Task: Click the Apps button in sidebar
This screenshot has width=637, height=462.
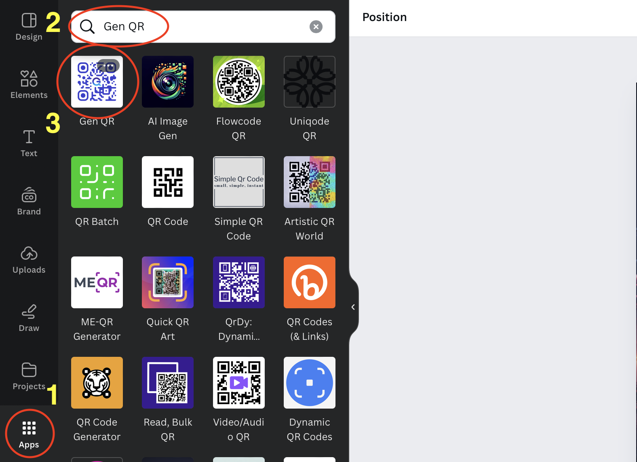Action: (x=29, y=434)
